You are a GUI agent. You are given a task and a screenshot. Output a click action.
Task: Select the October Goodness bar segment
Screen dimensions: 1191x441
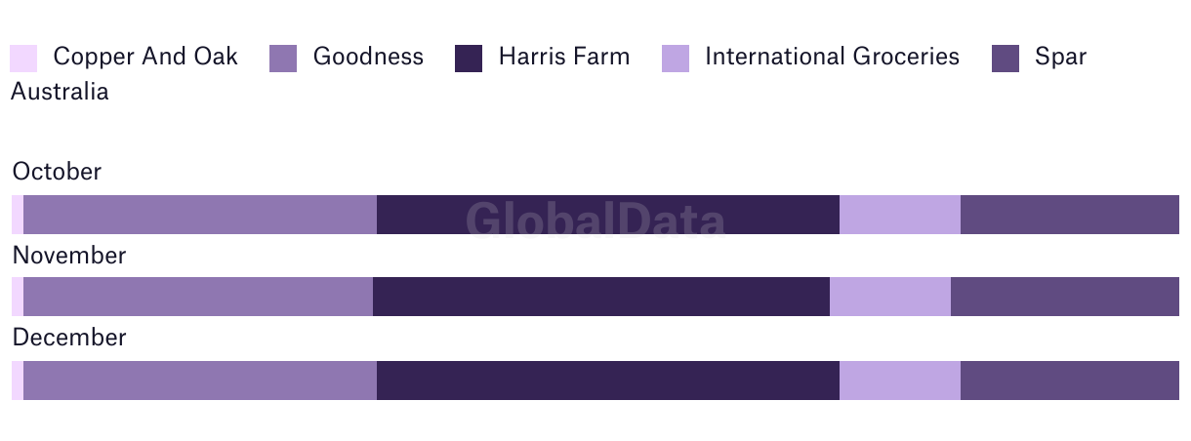(x=200, y=215)
